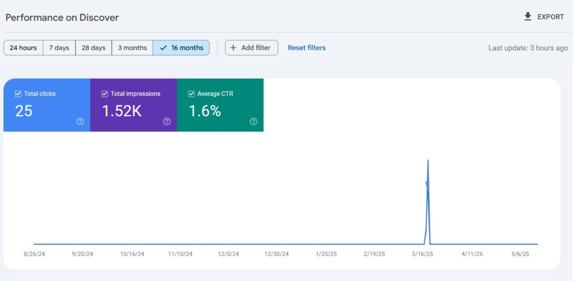
Task: Open help icon on Total clicks card
Action: coord(80,122)
